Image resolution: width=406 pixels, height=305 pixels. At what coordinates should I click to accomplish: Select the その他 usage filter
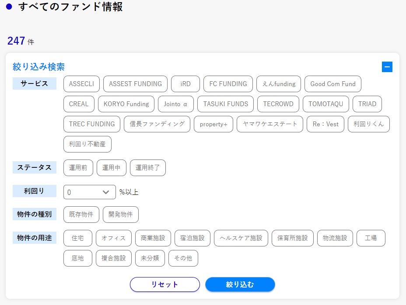point(183,258)
